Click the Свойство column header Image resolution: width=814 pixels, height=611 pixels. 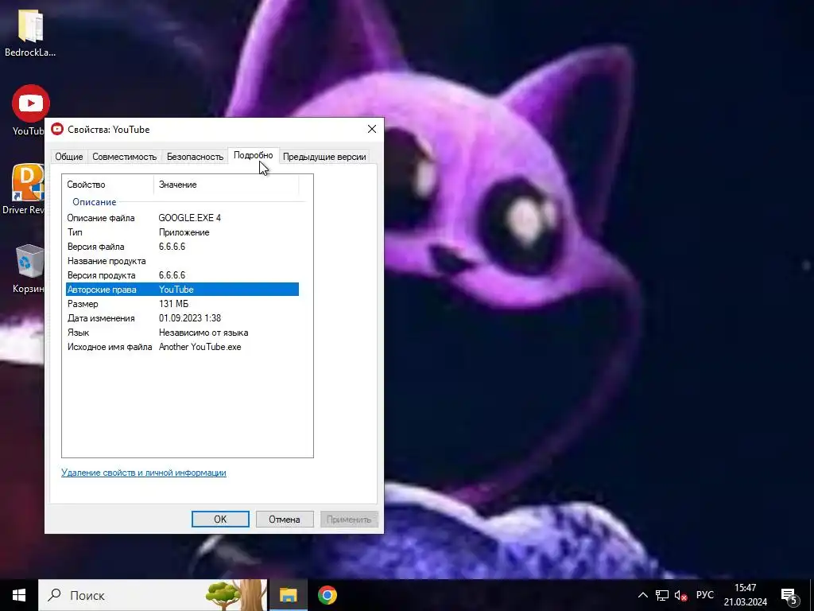click(108, 185)
